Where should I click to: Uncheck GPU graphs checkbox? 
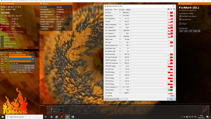2,47
